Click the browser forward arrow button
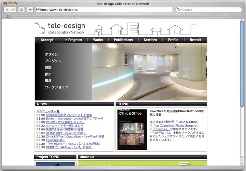 click(x=14, y=10)
